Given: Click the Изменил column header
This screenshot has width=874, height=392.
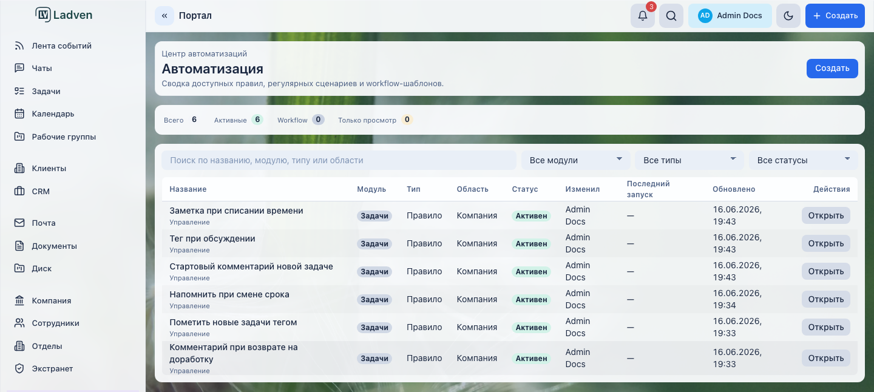Looking at the screenshot, I should tap(583, 189).
